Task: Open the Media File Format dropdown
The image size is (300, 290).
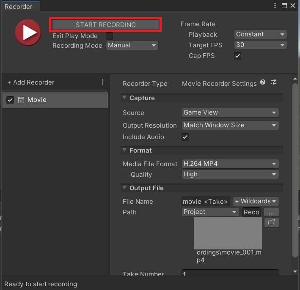Action: (230, 164)
